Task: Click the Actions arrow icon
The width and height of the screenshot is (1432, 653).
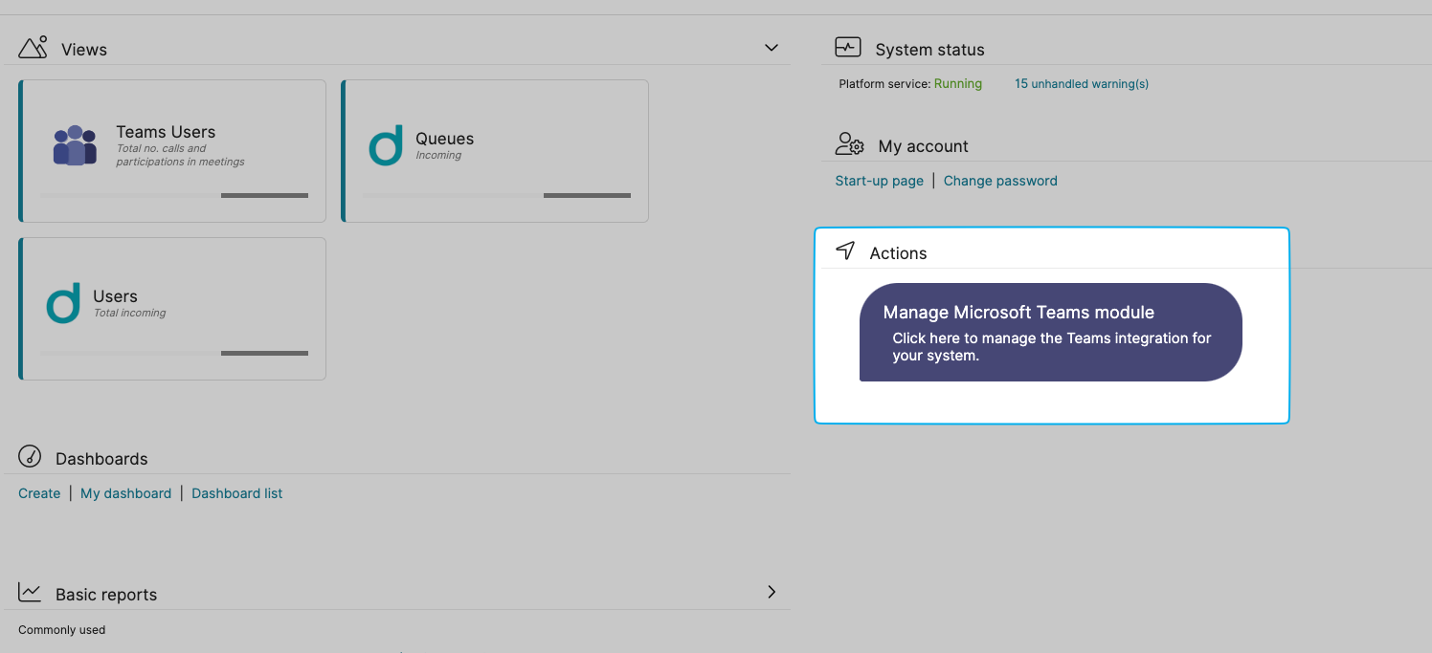Action: [845, 250]
